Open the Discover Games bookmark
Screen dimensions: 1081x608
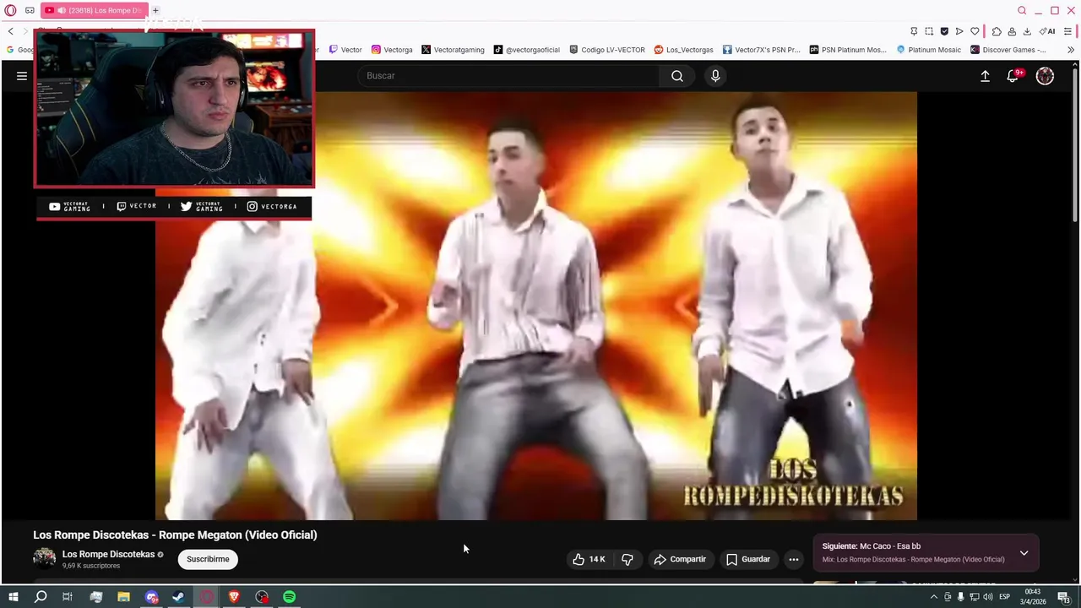point(1008,50)
